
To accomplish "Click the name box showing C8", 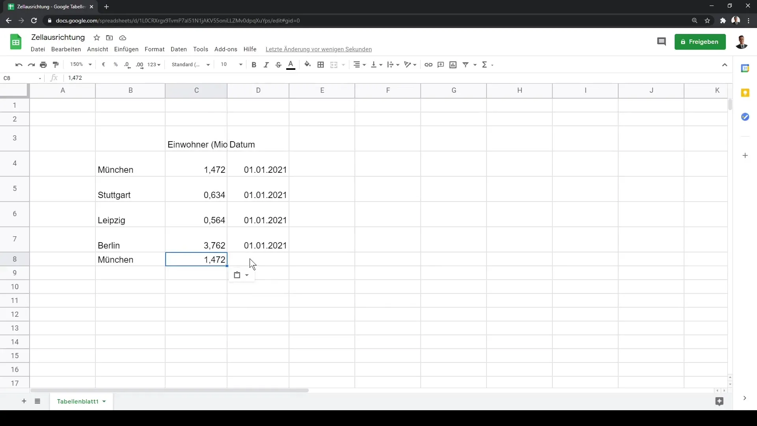I will 22,78.
